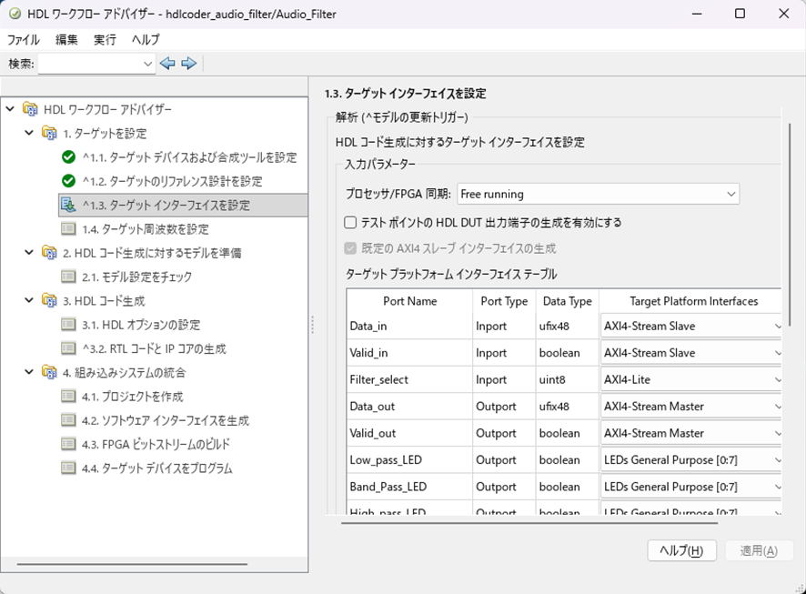Collapse the 1. ターゲットを設定 tree node
The height and width of the screenshot is (594, 806).
coord(30,134)
